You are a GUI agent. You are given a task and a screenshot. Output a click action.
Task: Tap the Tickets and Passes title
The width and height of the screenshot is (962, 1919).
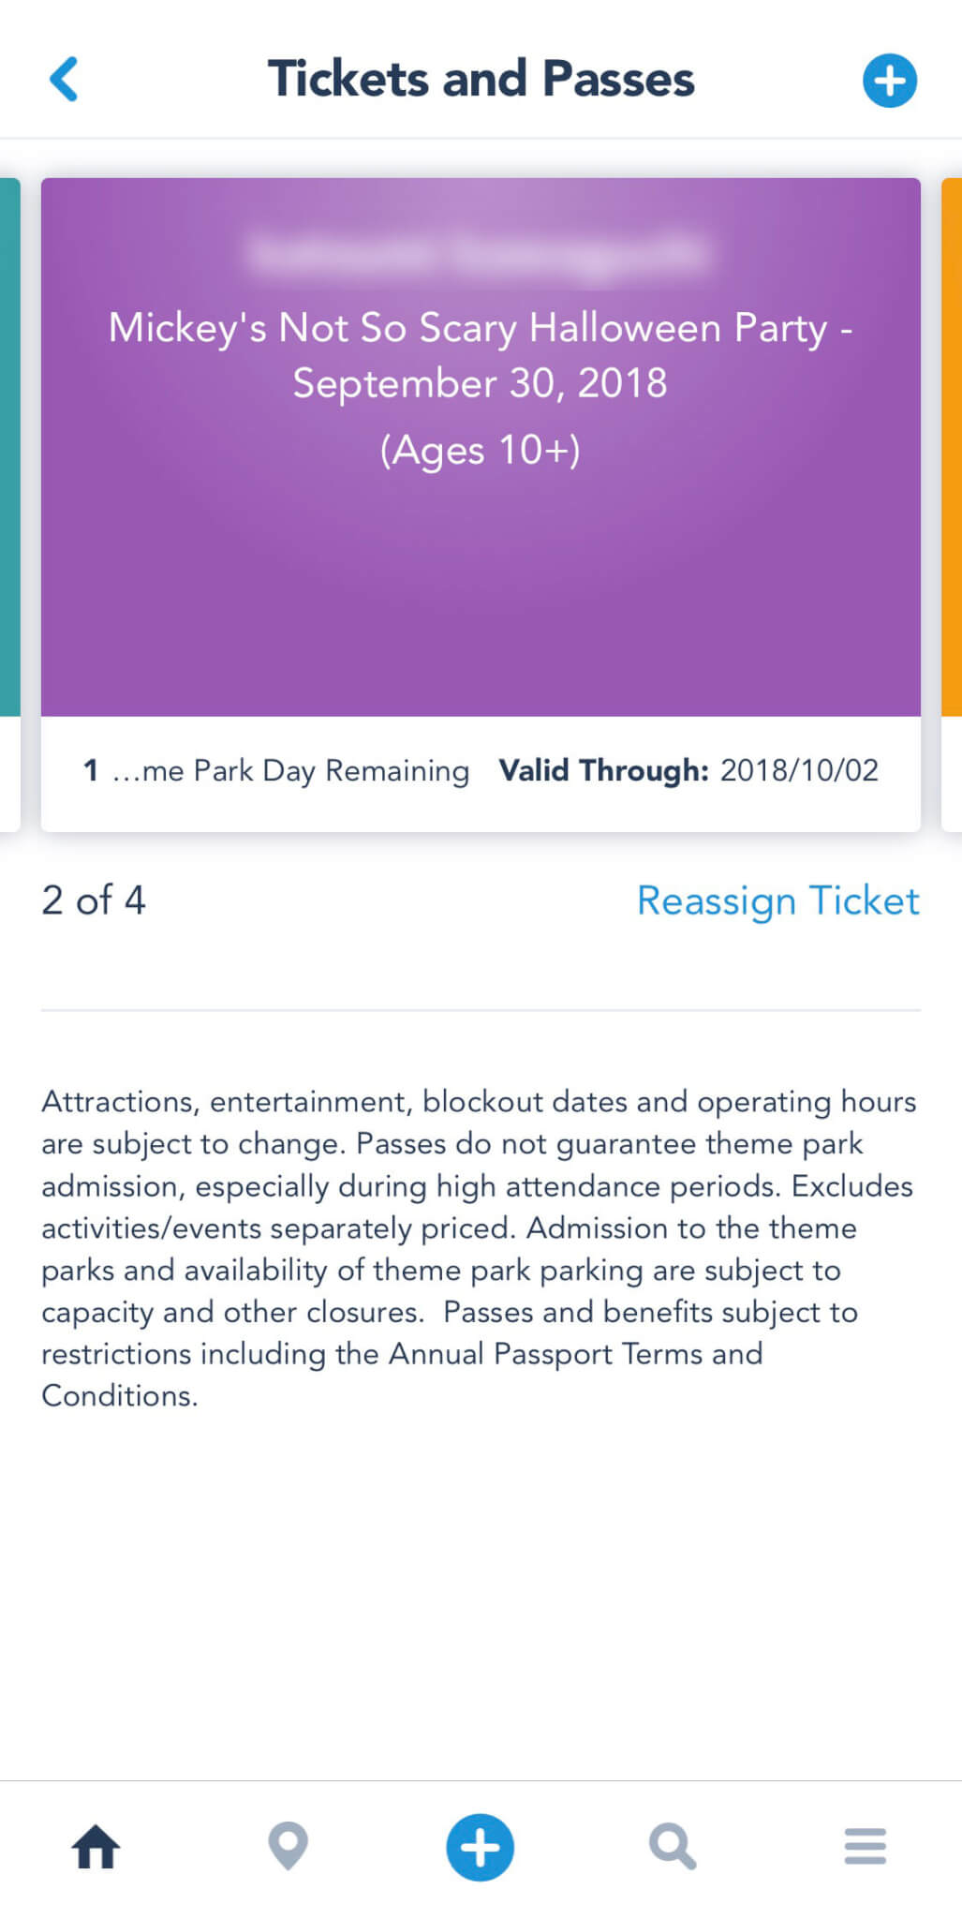(x=481, y=79)
